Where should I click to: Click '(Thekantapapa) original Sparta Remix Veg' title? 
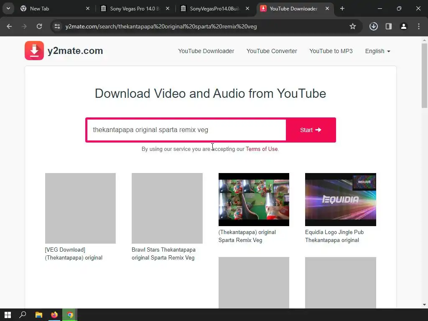[247, 236]
